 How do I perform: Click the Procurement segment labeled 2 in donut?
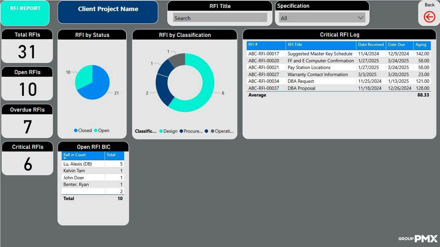coord(164,90)
